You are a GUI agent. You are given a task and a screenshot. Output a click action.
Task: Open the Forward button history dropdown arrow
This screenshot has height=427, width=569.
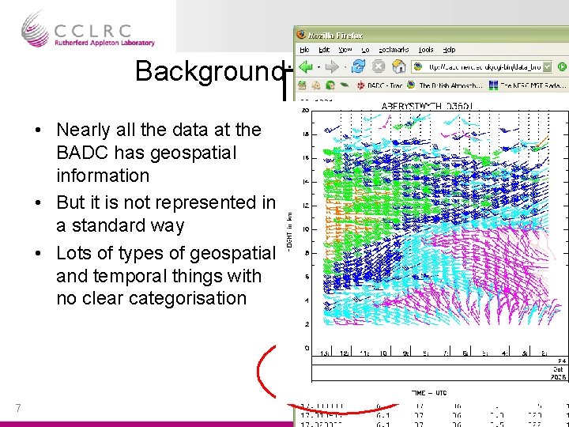tap(345, 67)
